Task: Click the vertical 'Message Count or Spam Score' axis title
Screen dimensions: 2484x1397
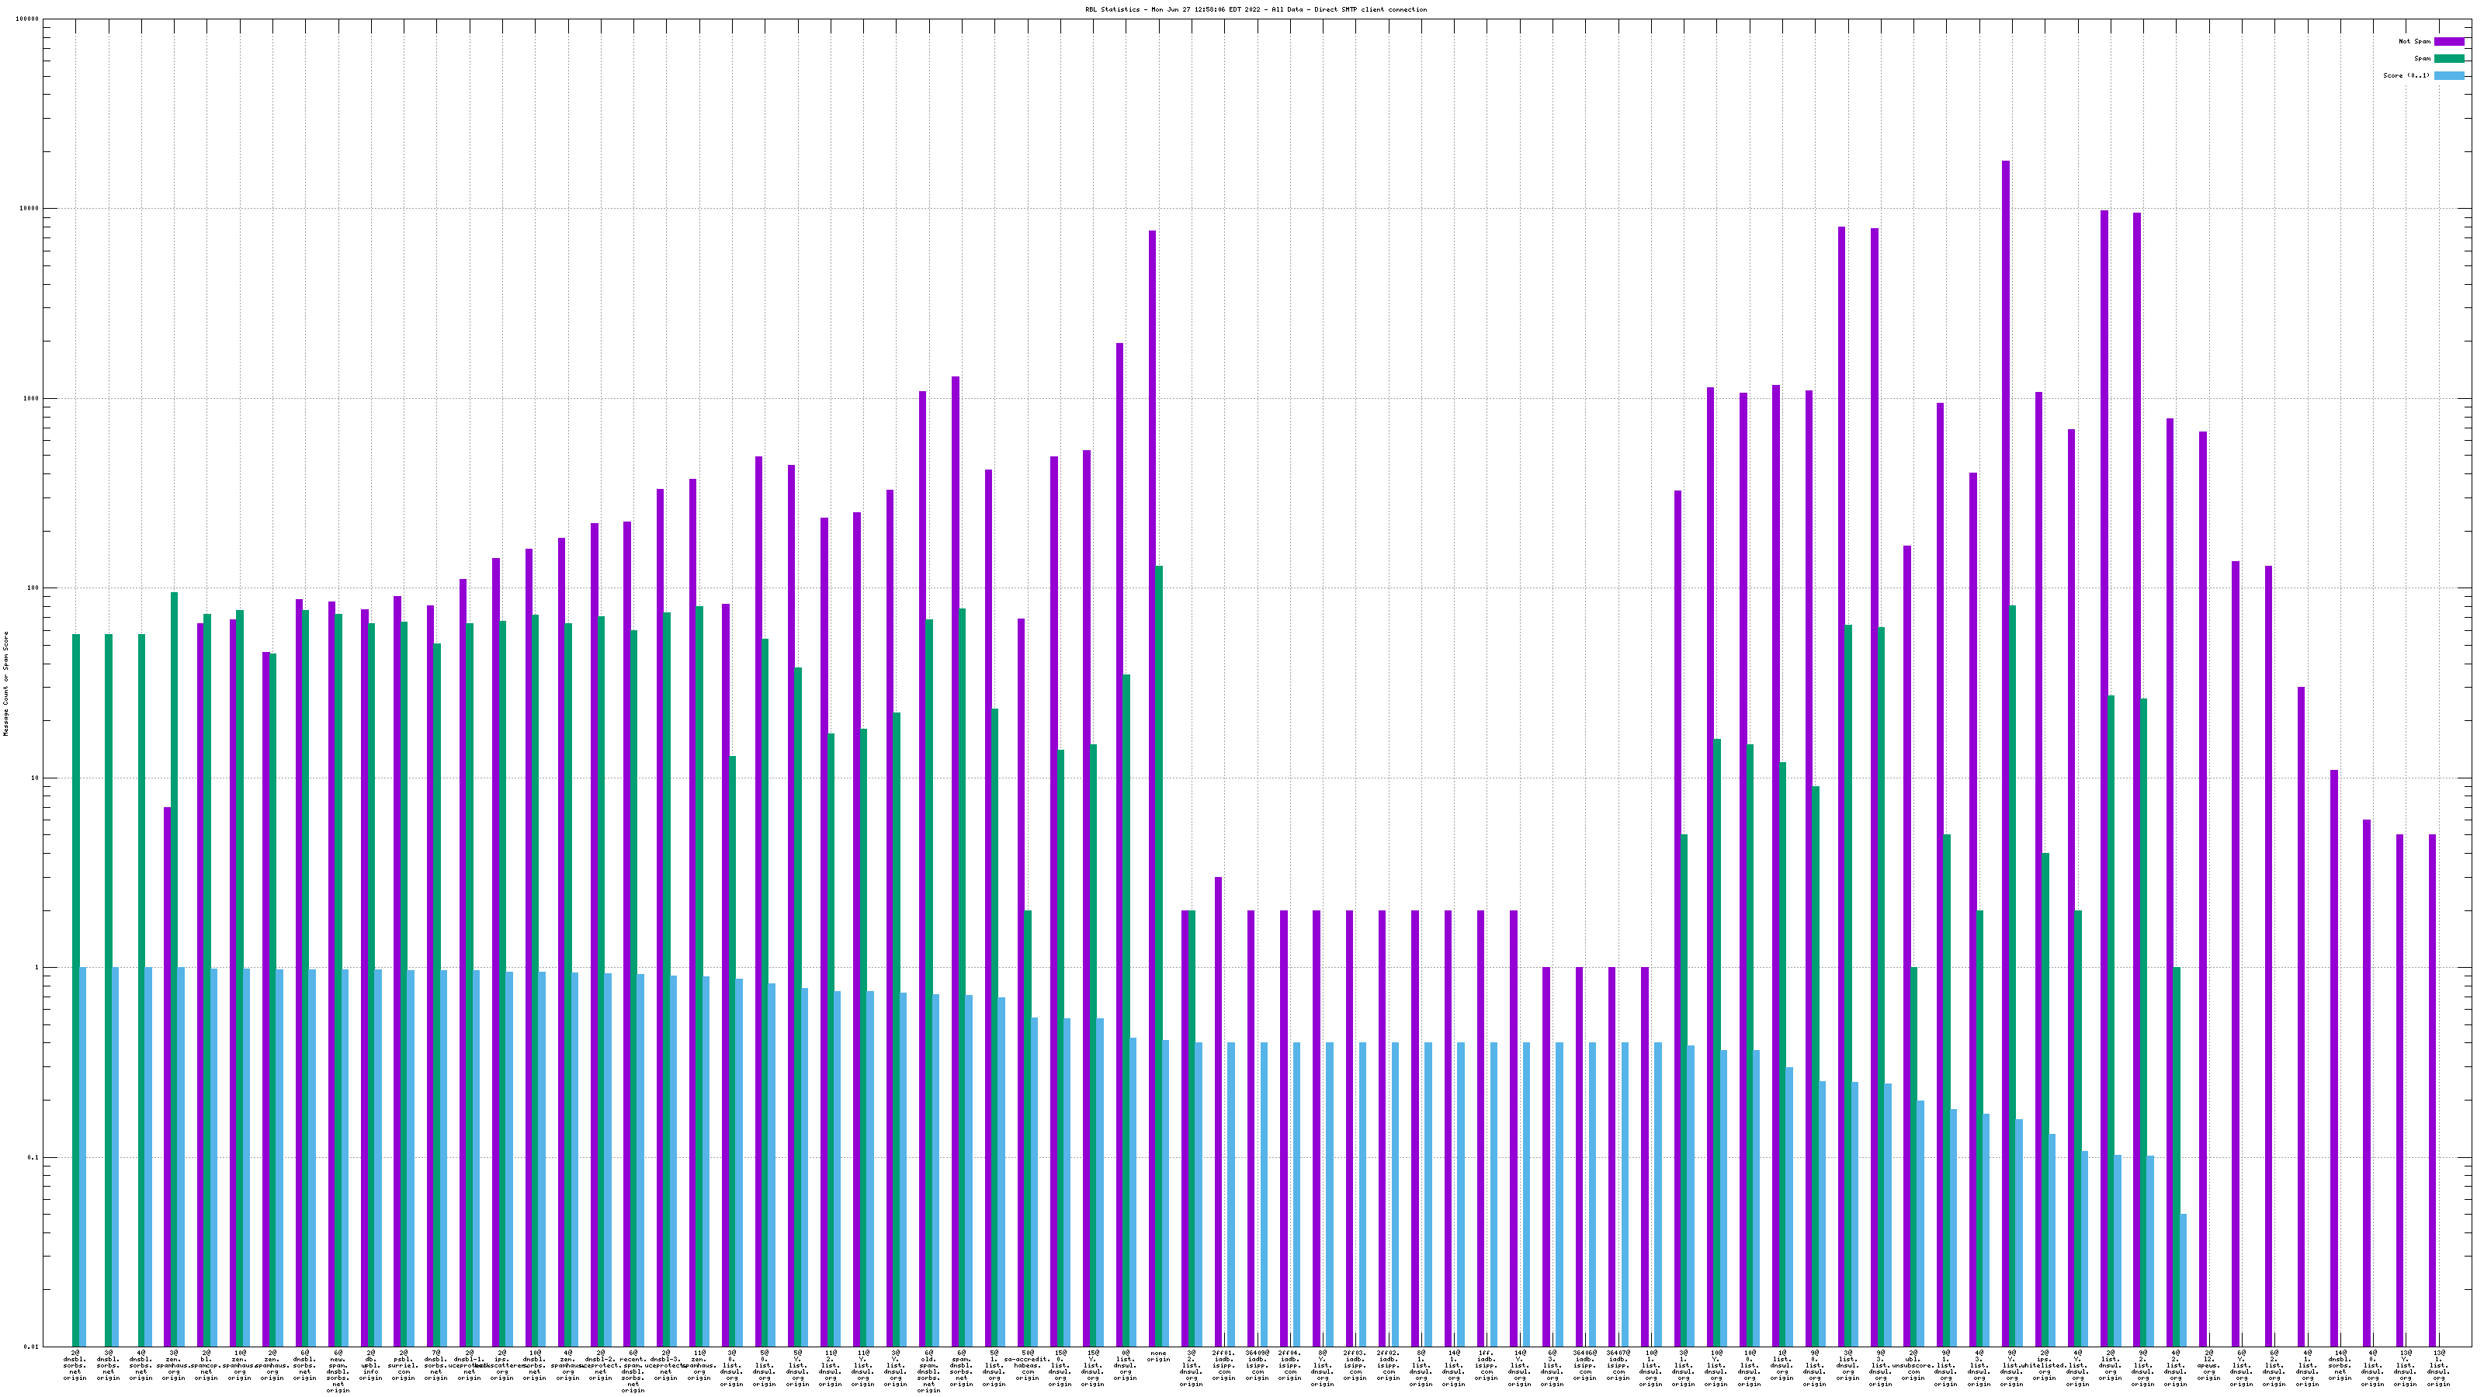Action: point(5,684)
